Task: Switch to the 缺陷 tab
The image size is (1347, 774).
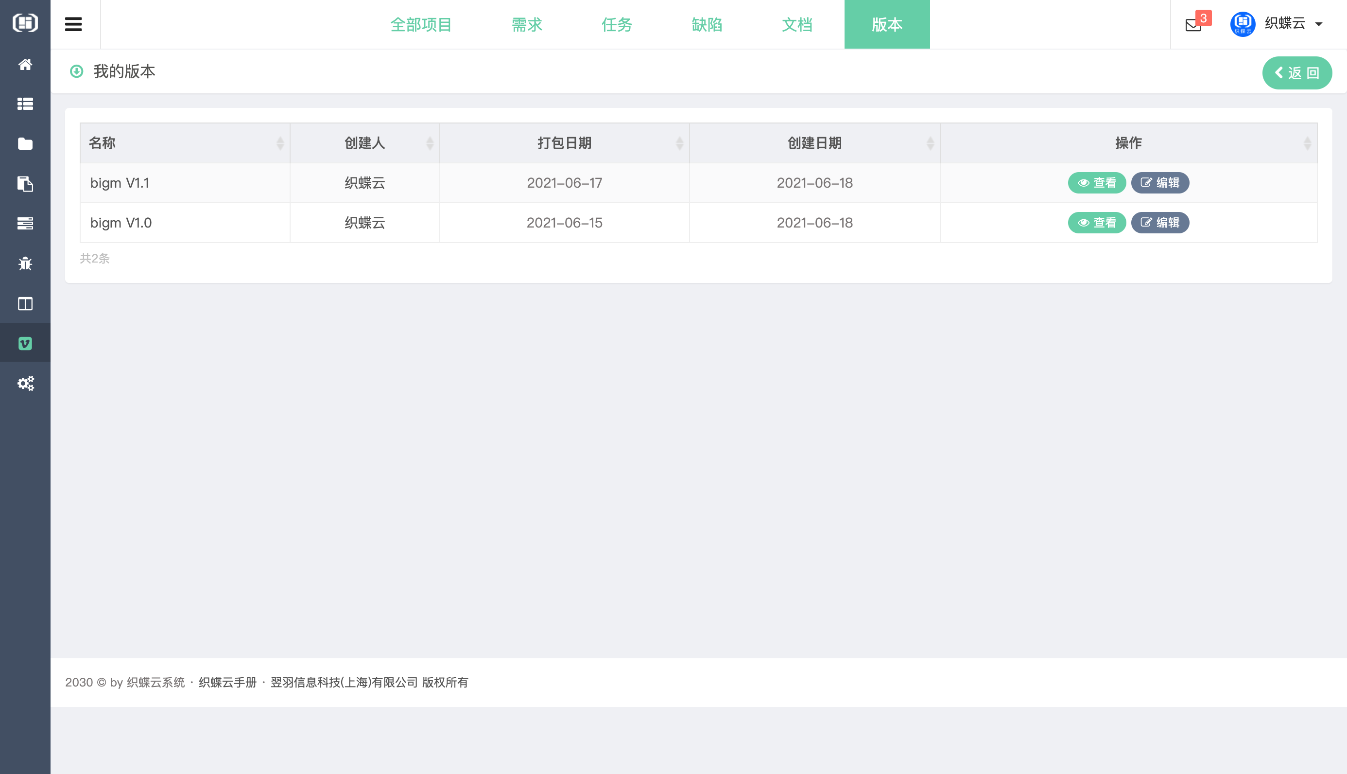Action: [707, 24]
